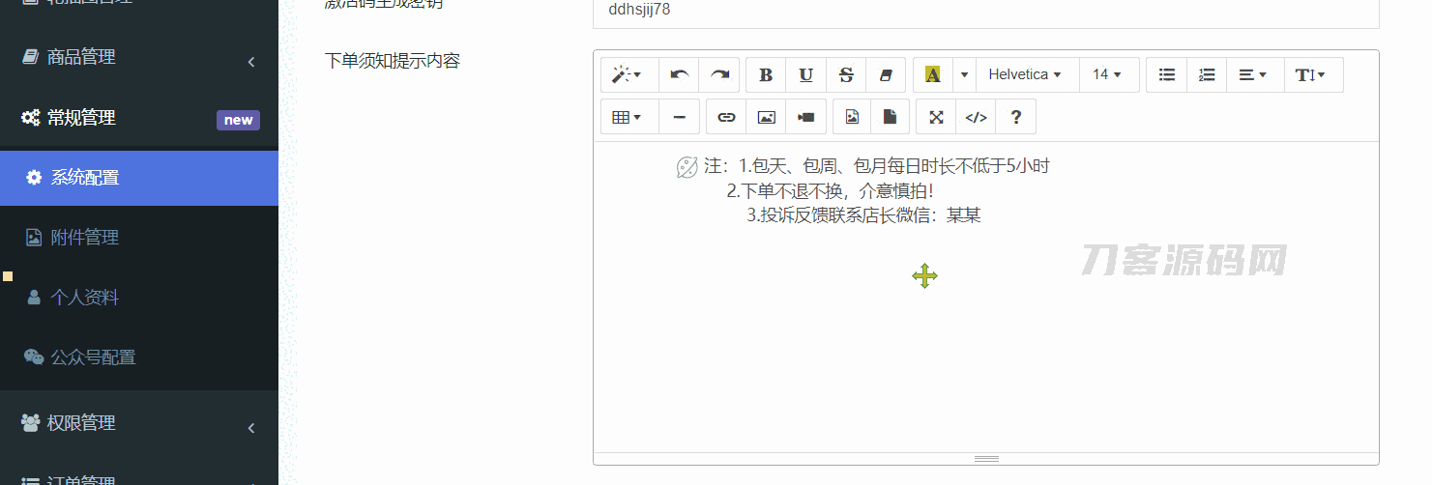Viewport: 1432px width, 485px height.
Task: Open the paragraph alignment dropdown
Action: click(x=1253, y=74)
